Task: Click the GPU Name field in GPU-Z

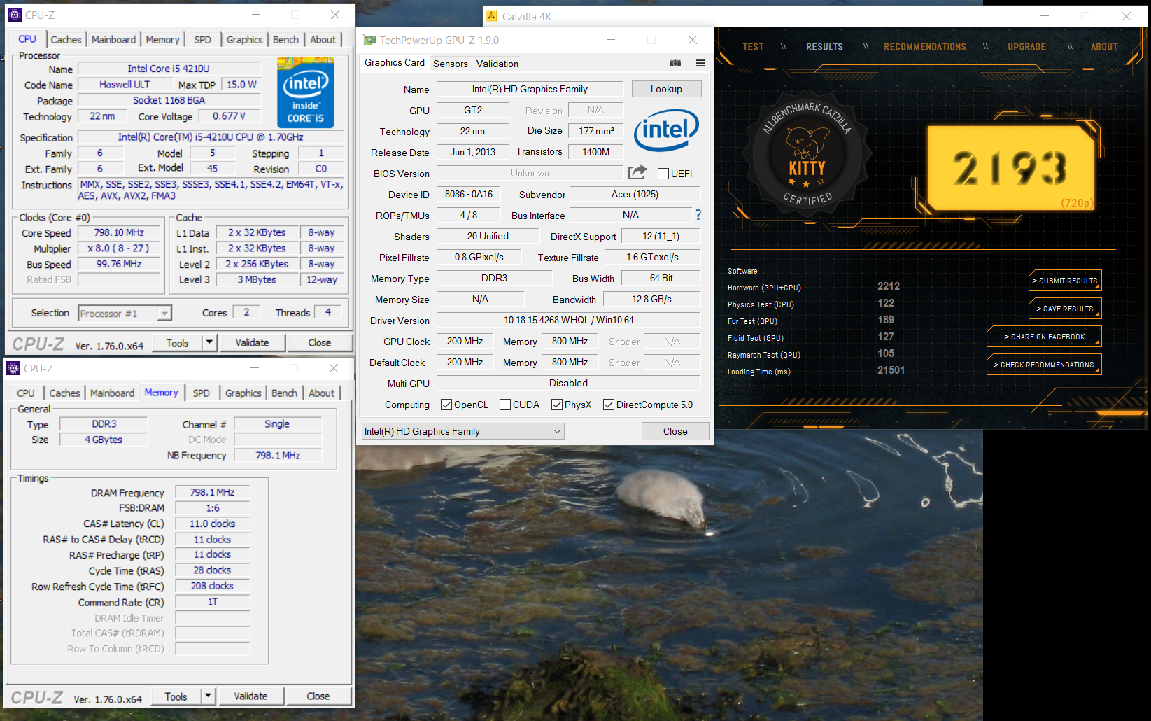Action: pos(530,89)
